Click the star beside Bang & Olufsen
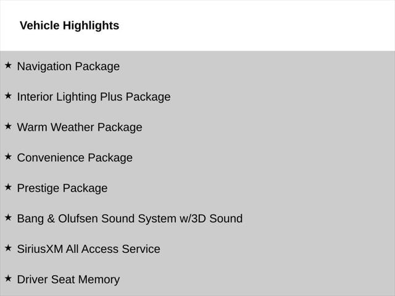The image size is (395, 296). click(8, 217)
